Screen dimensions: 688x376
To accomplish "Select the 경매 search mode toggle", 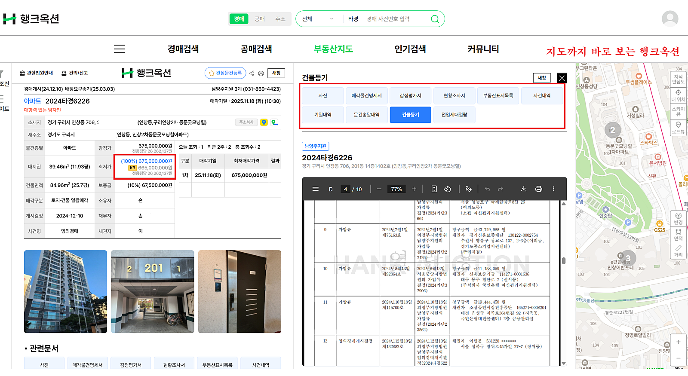I will tap(239, 19).
